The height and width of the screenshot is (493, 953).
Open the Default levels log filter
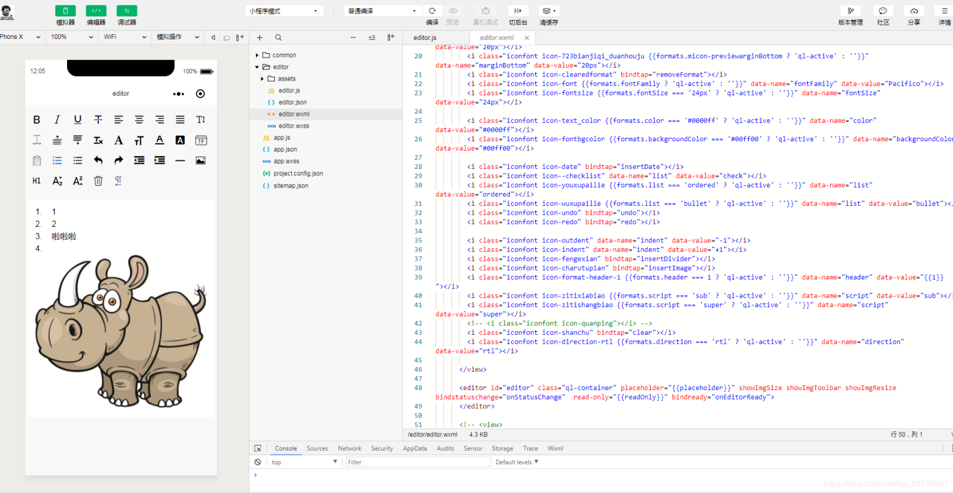(517, 462)
